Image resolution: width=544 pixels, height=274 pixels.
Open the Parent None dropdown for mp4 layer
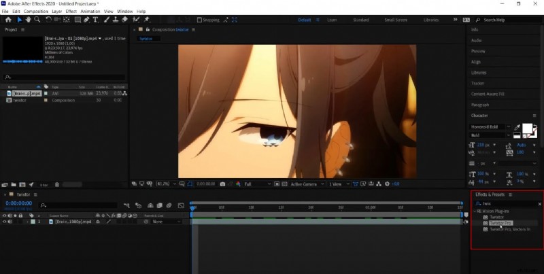click(x=167, y=222)
